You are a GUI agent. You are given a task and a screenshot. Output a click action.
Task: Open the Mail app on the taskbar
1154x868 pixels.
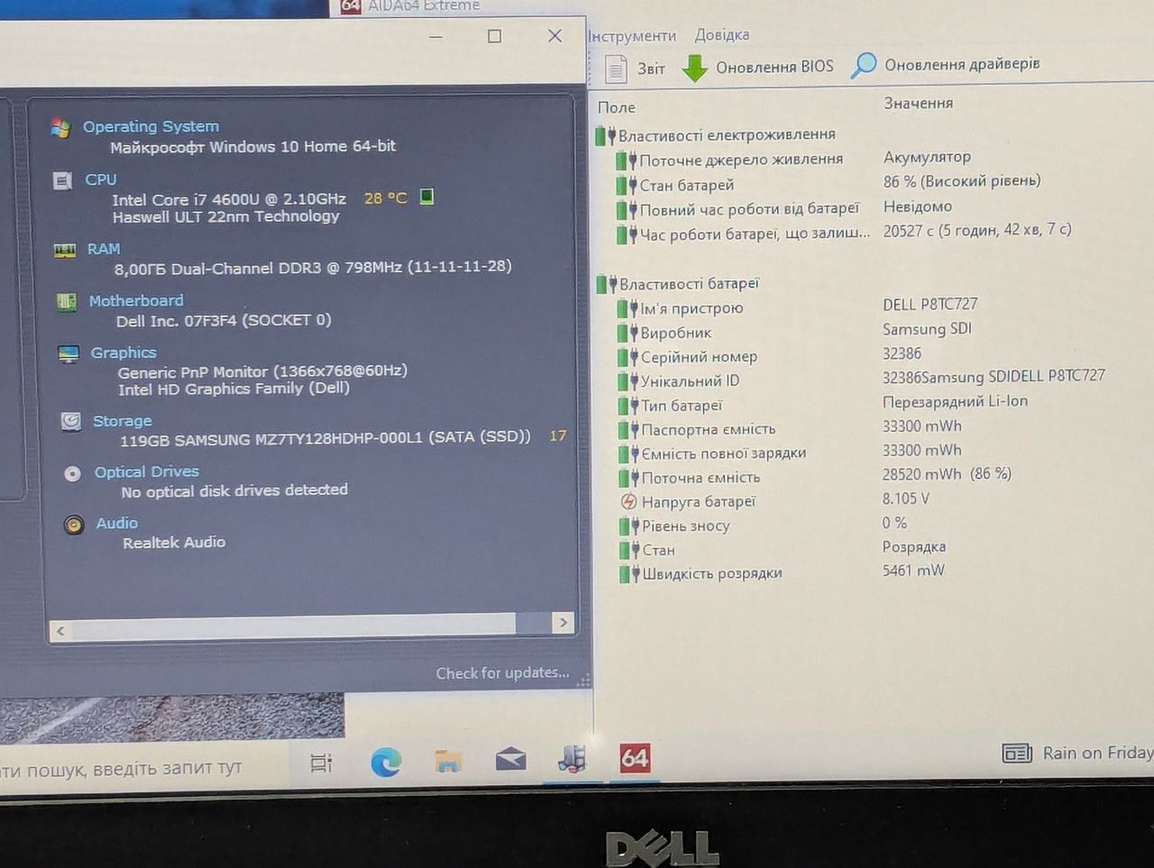click(x=510, y=760)
